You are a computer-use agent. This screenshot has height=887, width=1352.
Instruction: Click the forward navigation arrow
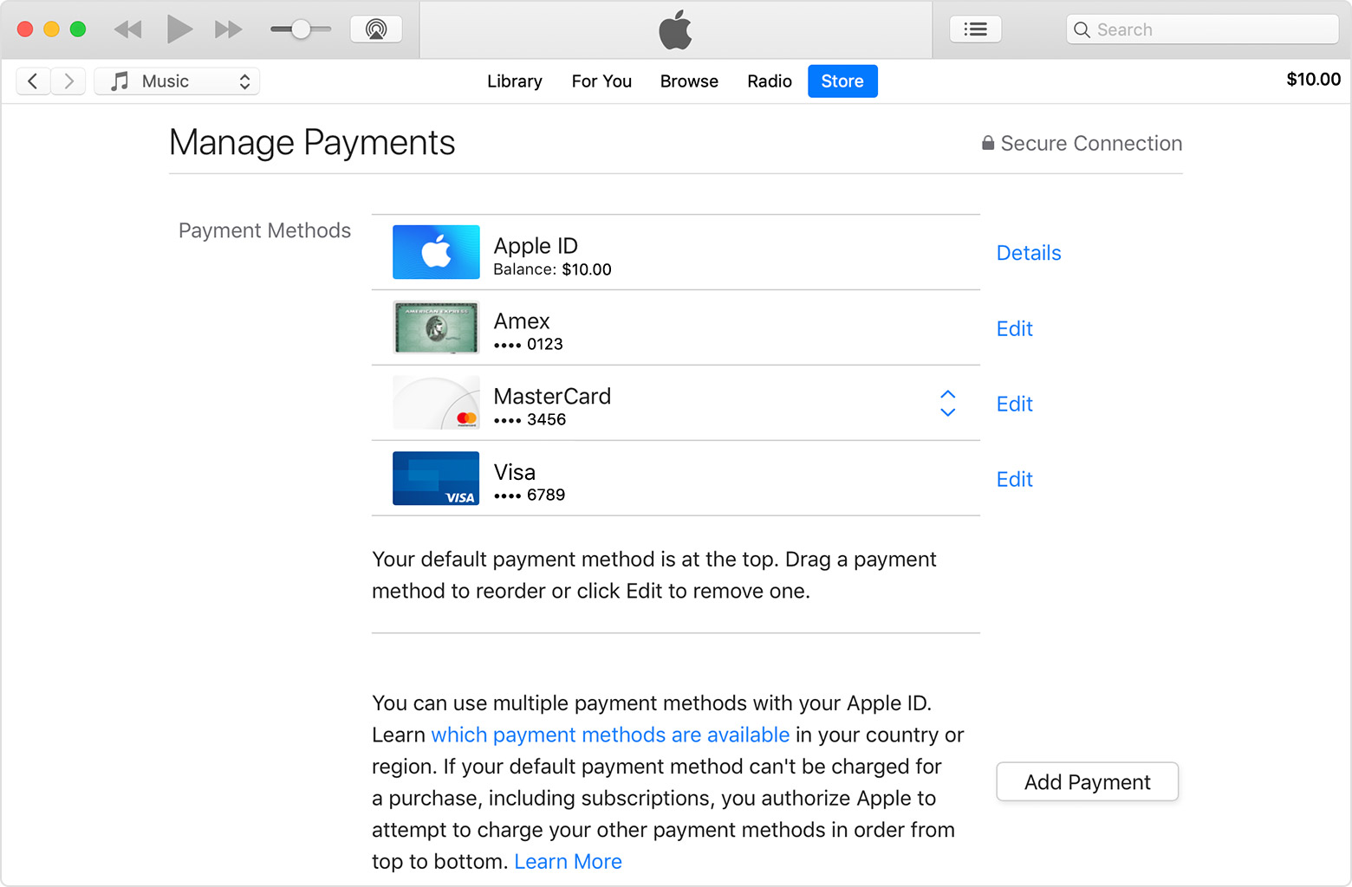pyautogui.click(x=68, y=81)
